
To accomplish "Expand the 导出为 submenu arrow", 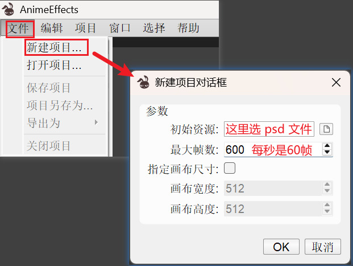I will [97, 122].
